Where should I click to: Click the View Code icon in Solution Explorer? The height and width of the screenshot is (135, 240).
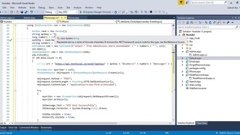(x=224, y=22)
